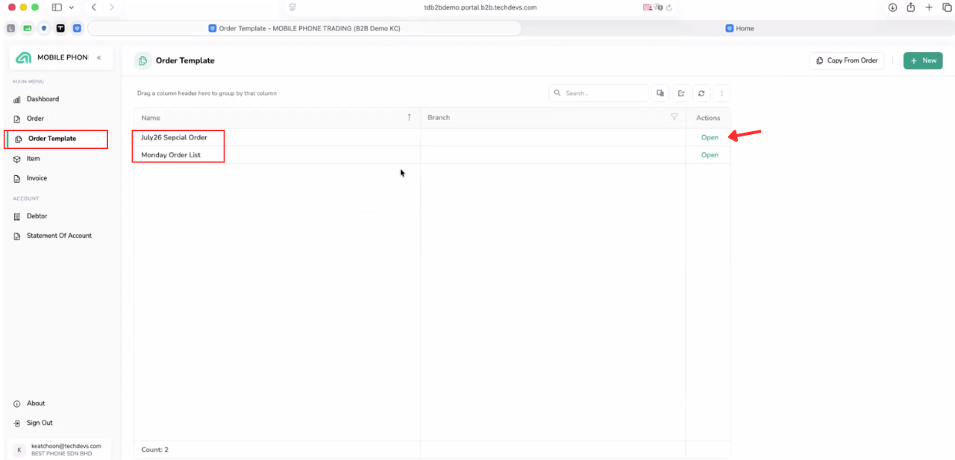Click the pinned L tab icon
This screenshot has height=460, width=955.
[11, 28]
